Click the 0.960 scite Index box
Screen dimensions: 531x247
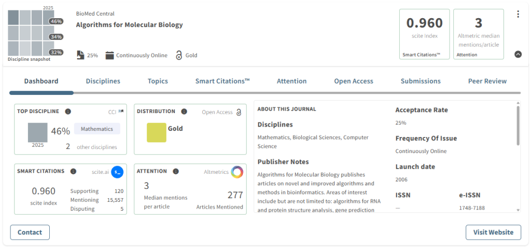(x=424, y=34)
